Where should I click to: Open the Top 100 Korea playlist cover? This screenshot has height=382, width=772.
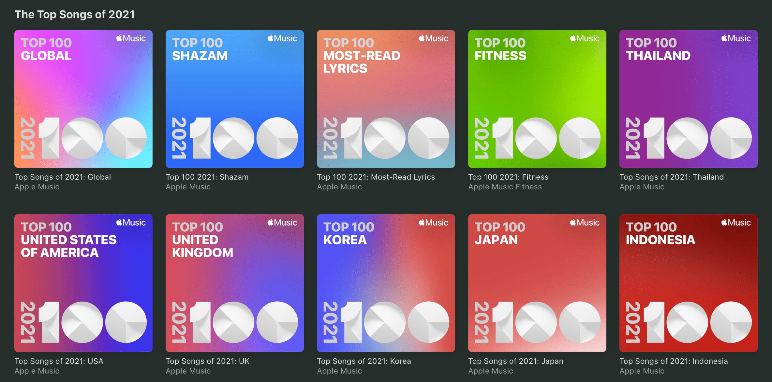click(386, 283)
